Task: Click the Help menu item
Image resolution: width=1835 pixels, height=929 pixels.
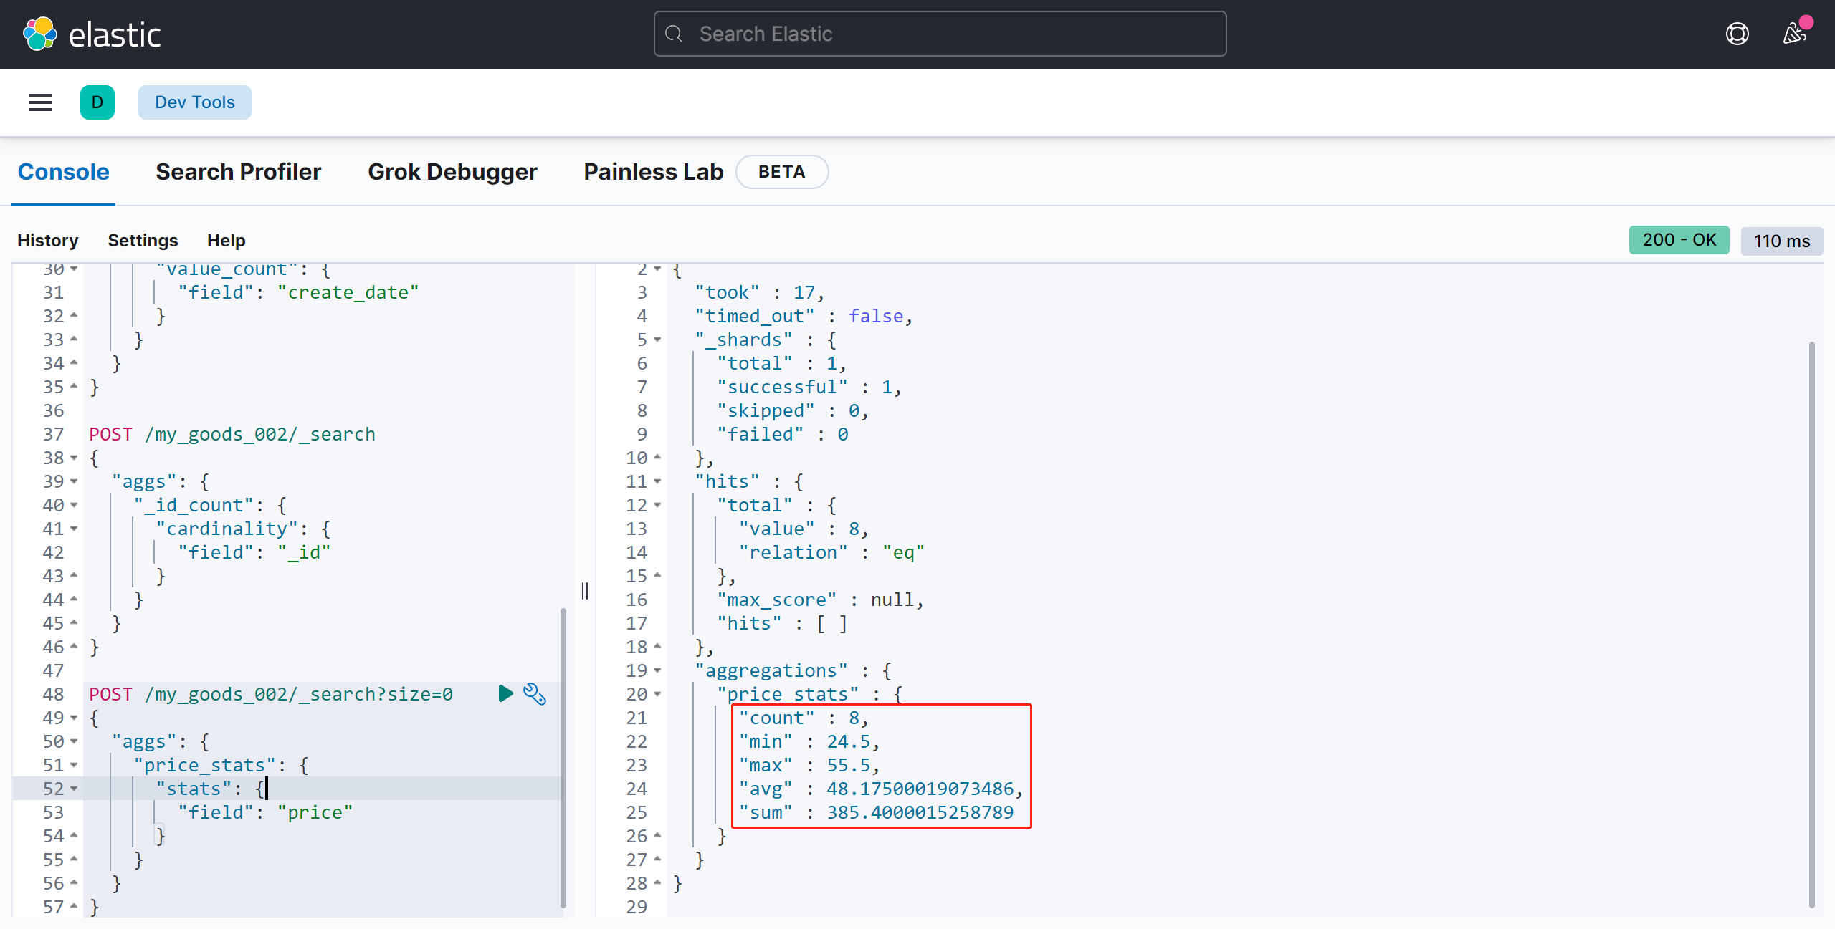Action: [225, 239]
